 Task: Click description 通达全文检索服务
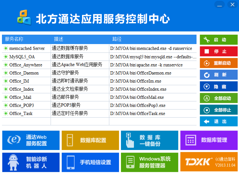(x=70, y=89)
